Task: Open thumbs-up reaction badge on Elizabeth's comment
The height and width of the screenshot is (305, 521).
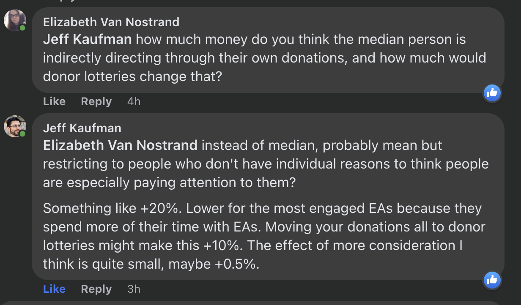Action: pos(492,93)
